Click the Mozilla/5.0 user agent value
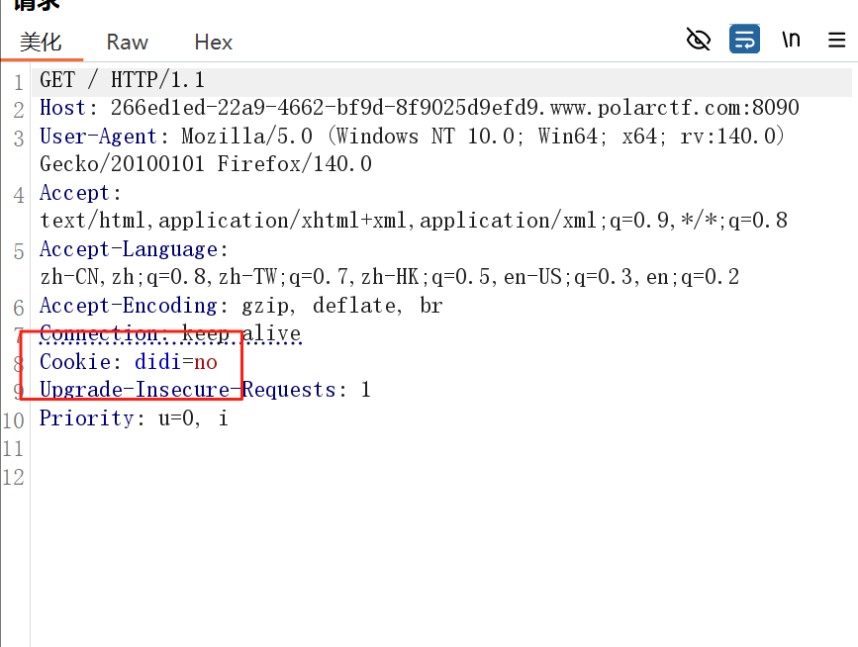The height and width of the screenshot is (647, 858). pyautogui.click(x=483, y=137)
